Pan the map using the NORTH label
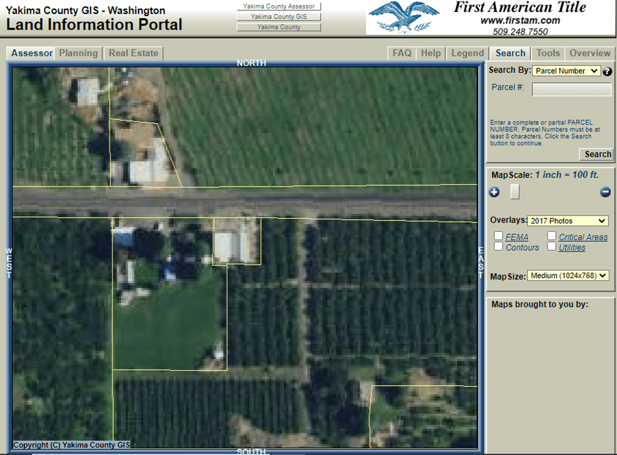 pos(251,63)
